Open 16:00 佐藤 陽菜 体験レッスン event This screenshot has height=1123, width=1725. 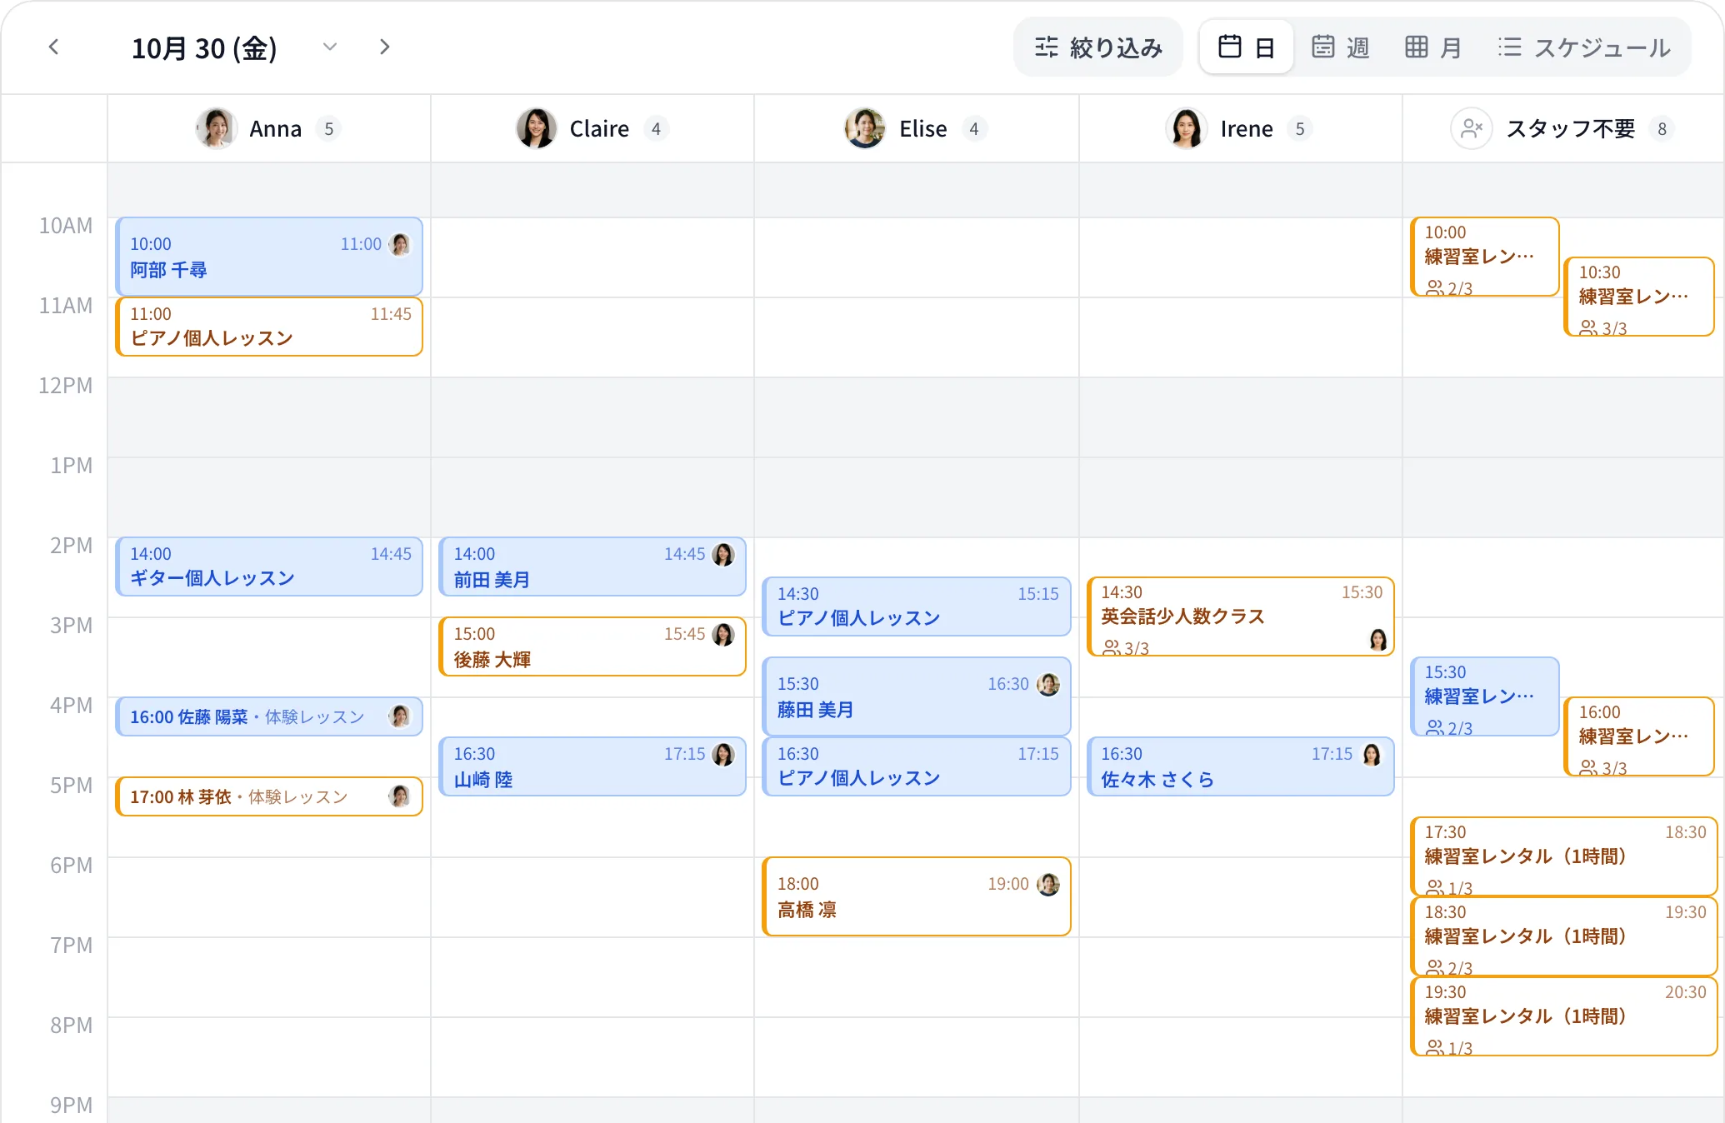[269, 716]
